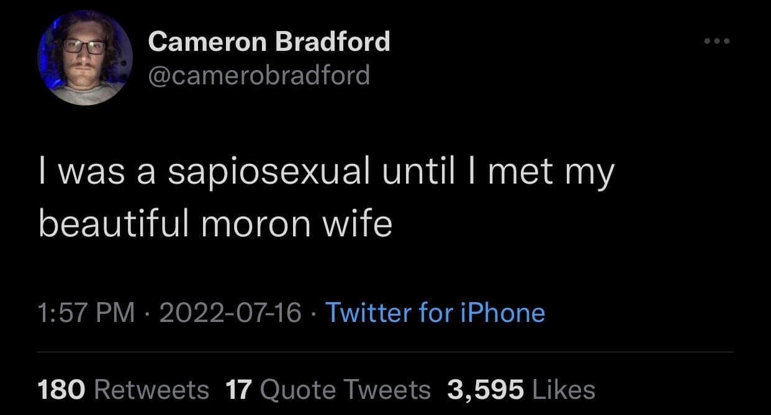The width and height of the screenshot is (771, 415).
Task: Click the glasses in the profile avatar
Action: (x=84, y=47)
